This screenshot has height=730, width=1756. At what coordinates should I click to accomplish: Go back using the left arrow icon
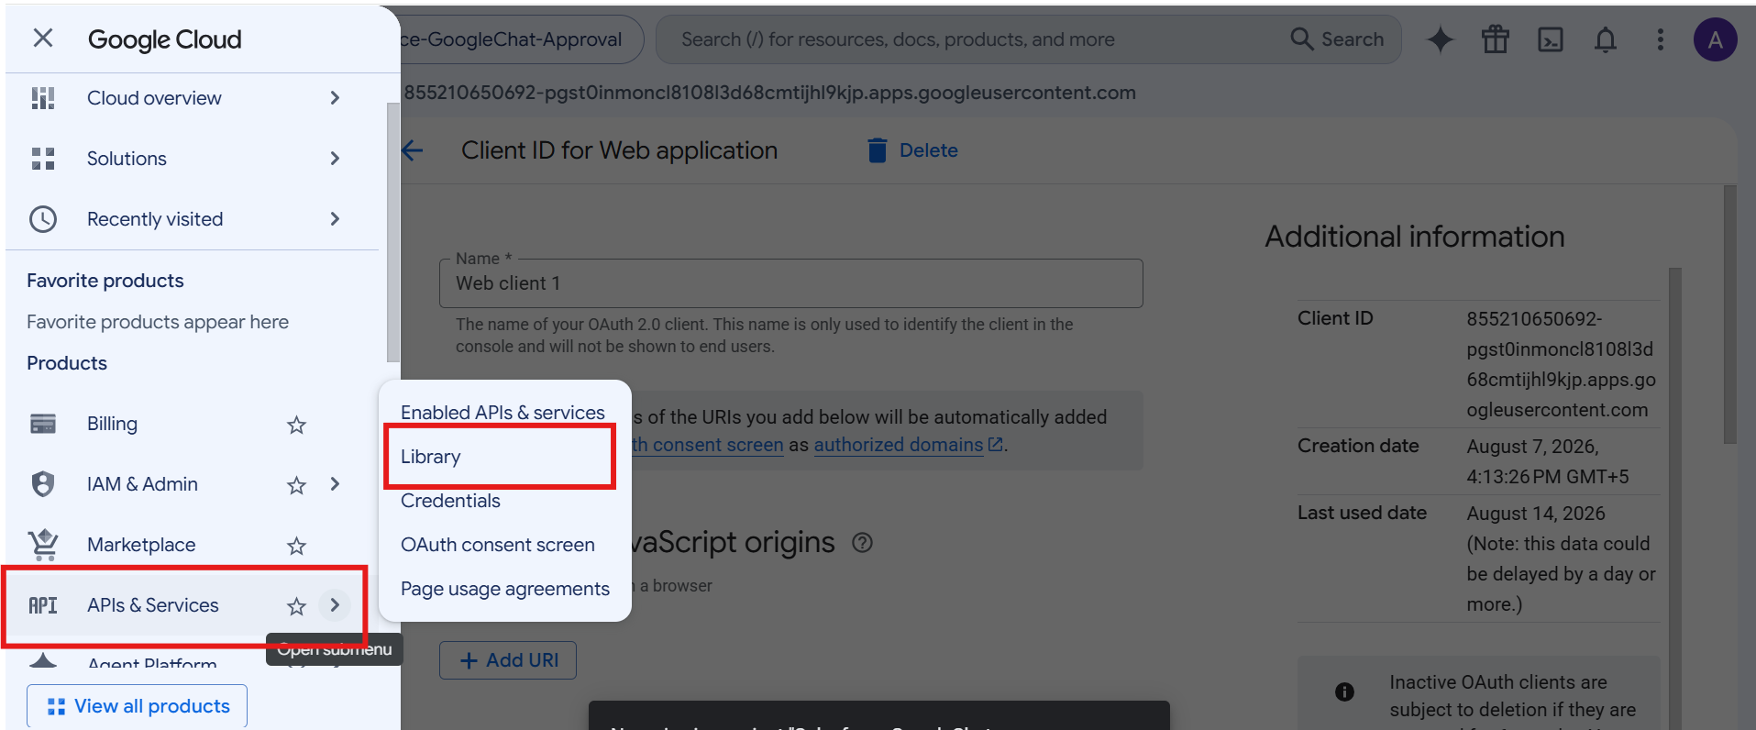pyautogui.click(x=414, y=150)
